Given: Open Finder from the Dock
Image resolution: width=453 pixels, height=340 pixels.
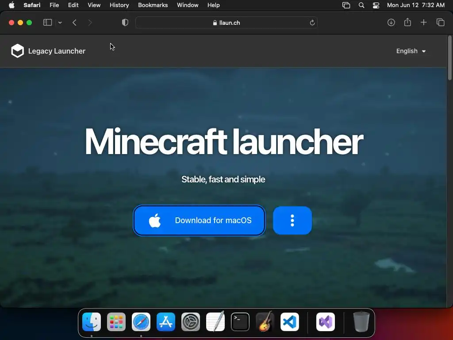Looking at the screenshot, I should coord(92,322).
